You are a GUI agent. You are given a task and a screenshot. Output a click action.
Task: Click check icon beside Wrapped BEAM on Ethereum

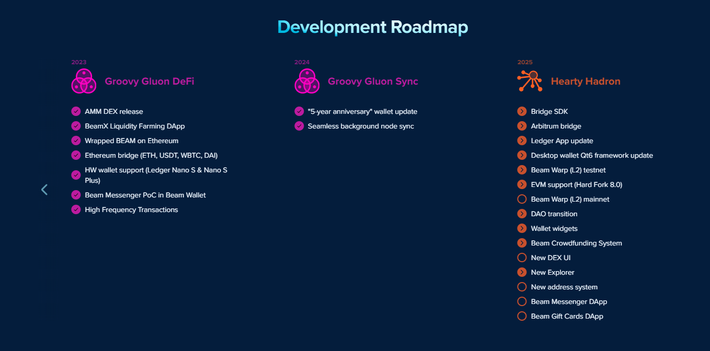[x=76, y=141]
